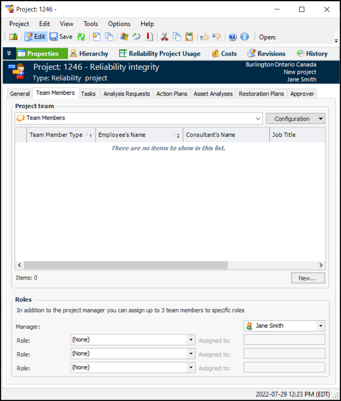
Task: Sort by Employee's Name column
Action: (x=139, y=135)
